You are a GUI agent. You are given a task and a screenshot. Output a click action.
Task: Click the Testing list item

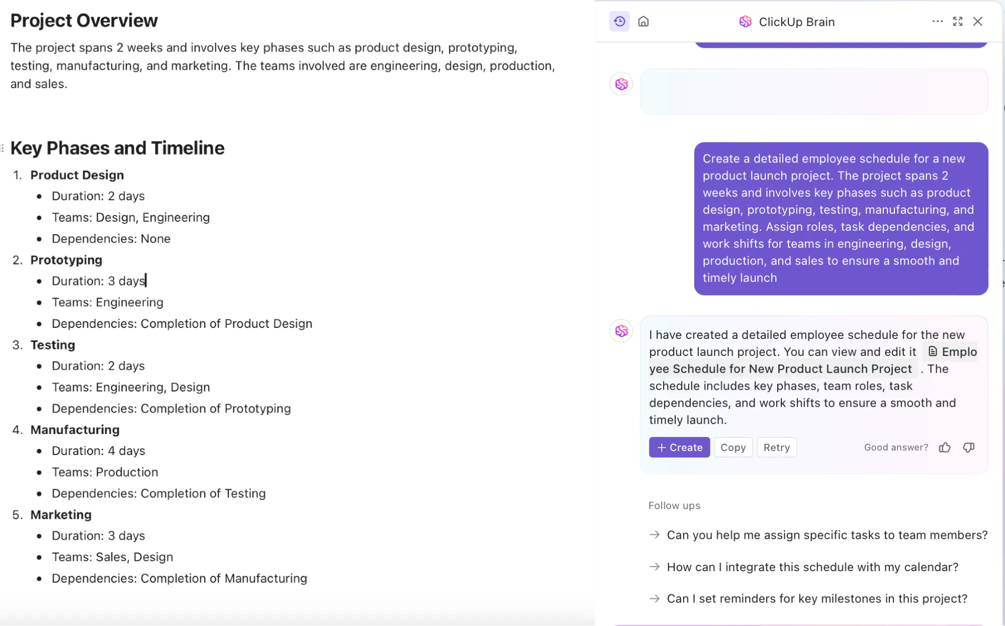pos(53,345)
